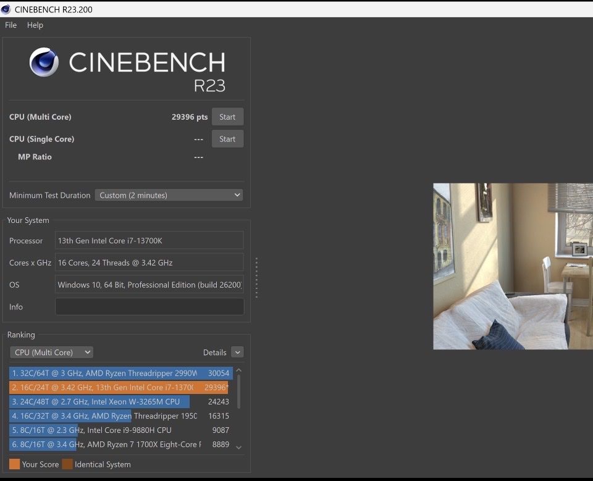Expand the ranking Details arrow button
593x481 pixels.
[237, 352]
